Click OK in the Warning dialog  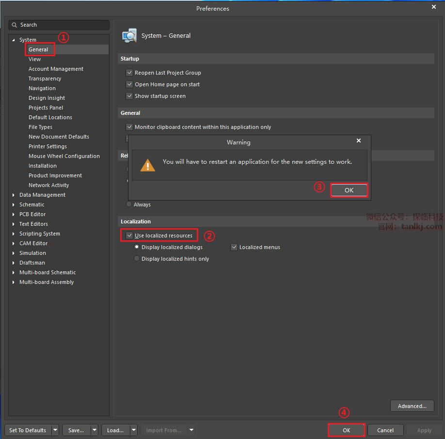tap(349, 190)
